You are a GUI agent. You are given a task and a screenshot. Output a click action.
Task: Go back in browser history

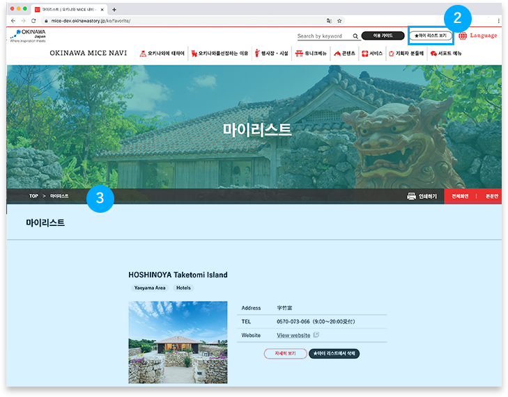pyautogui.click(x=13, y=21)
